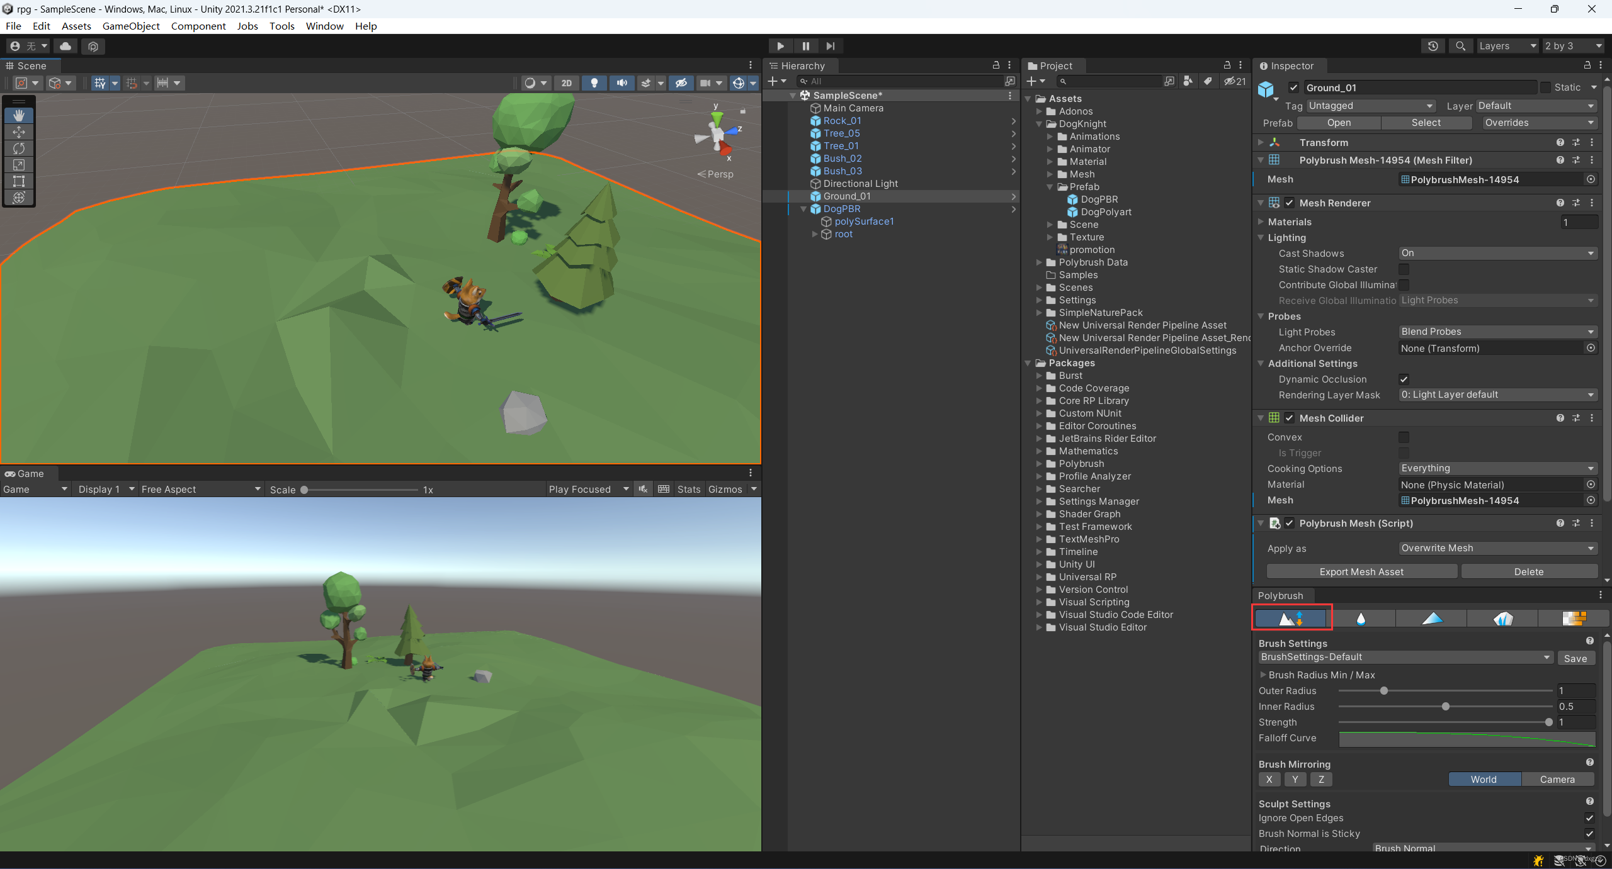Open the Cooking Options dropdown

pos(1496,468)
